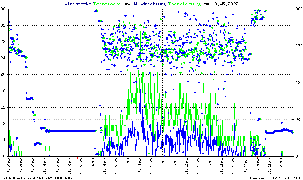Click the left axis value 36
The image size is (303, 180).
4,9
